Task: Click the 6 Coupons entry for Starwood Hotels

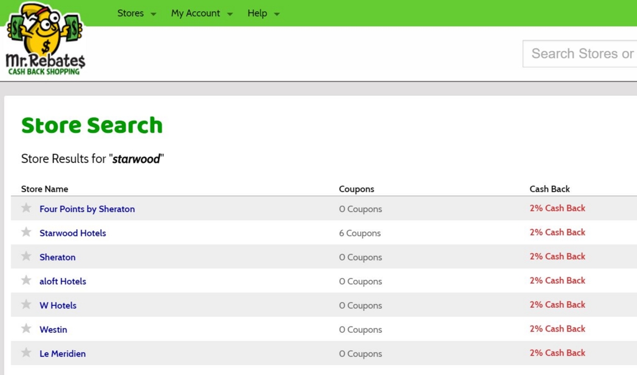Action: coord(360,233)
